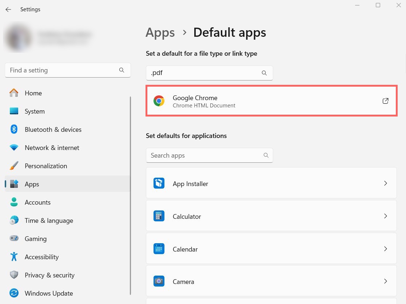Click the App Installer icon
The width and height of the screenshot is (406, 304).
(x=159, y=183)
